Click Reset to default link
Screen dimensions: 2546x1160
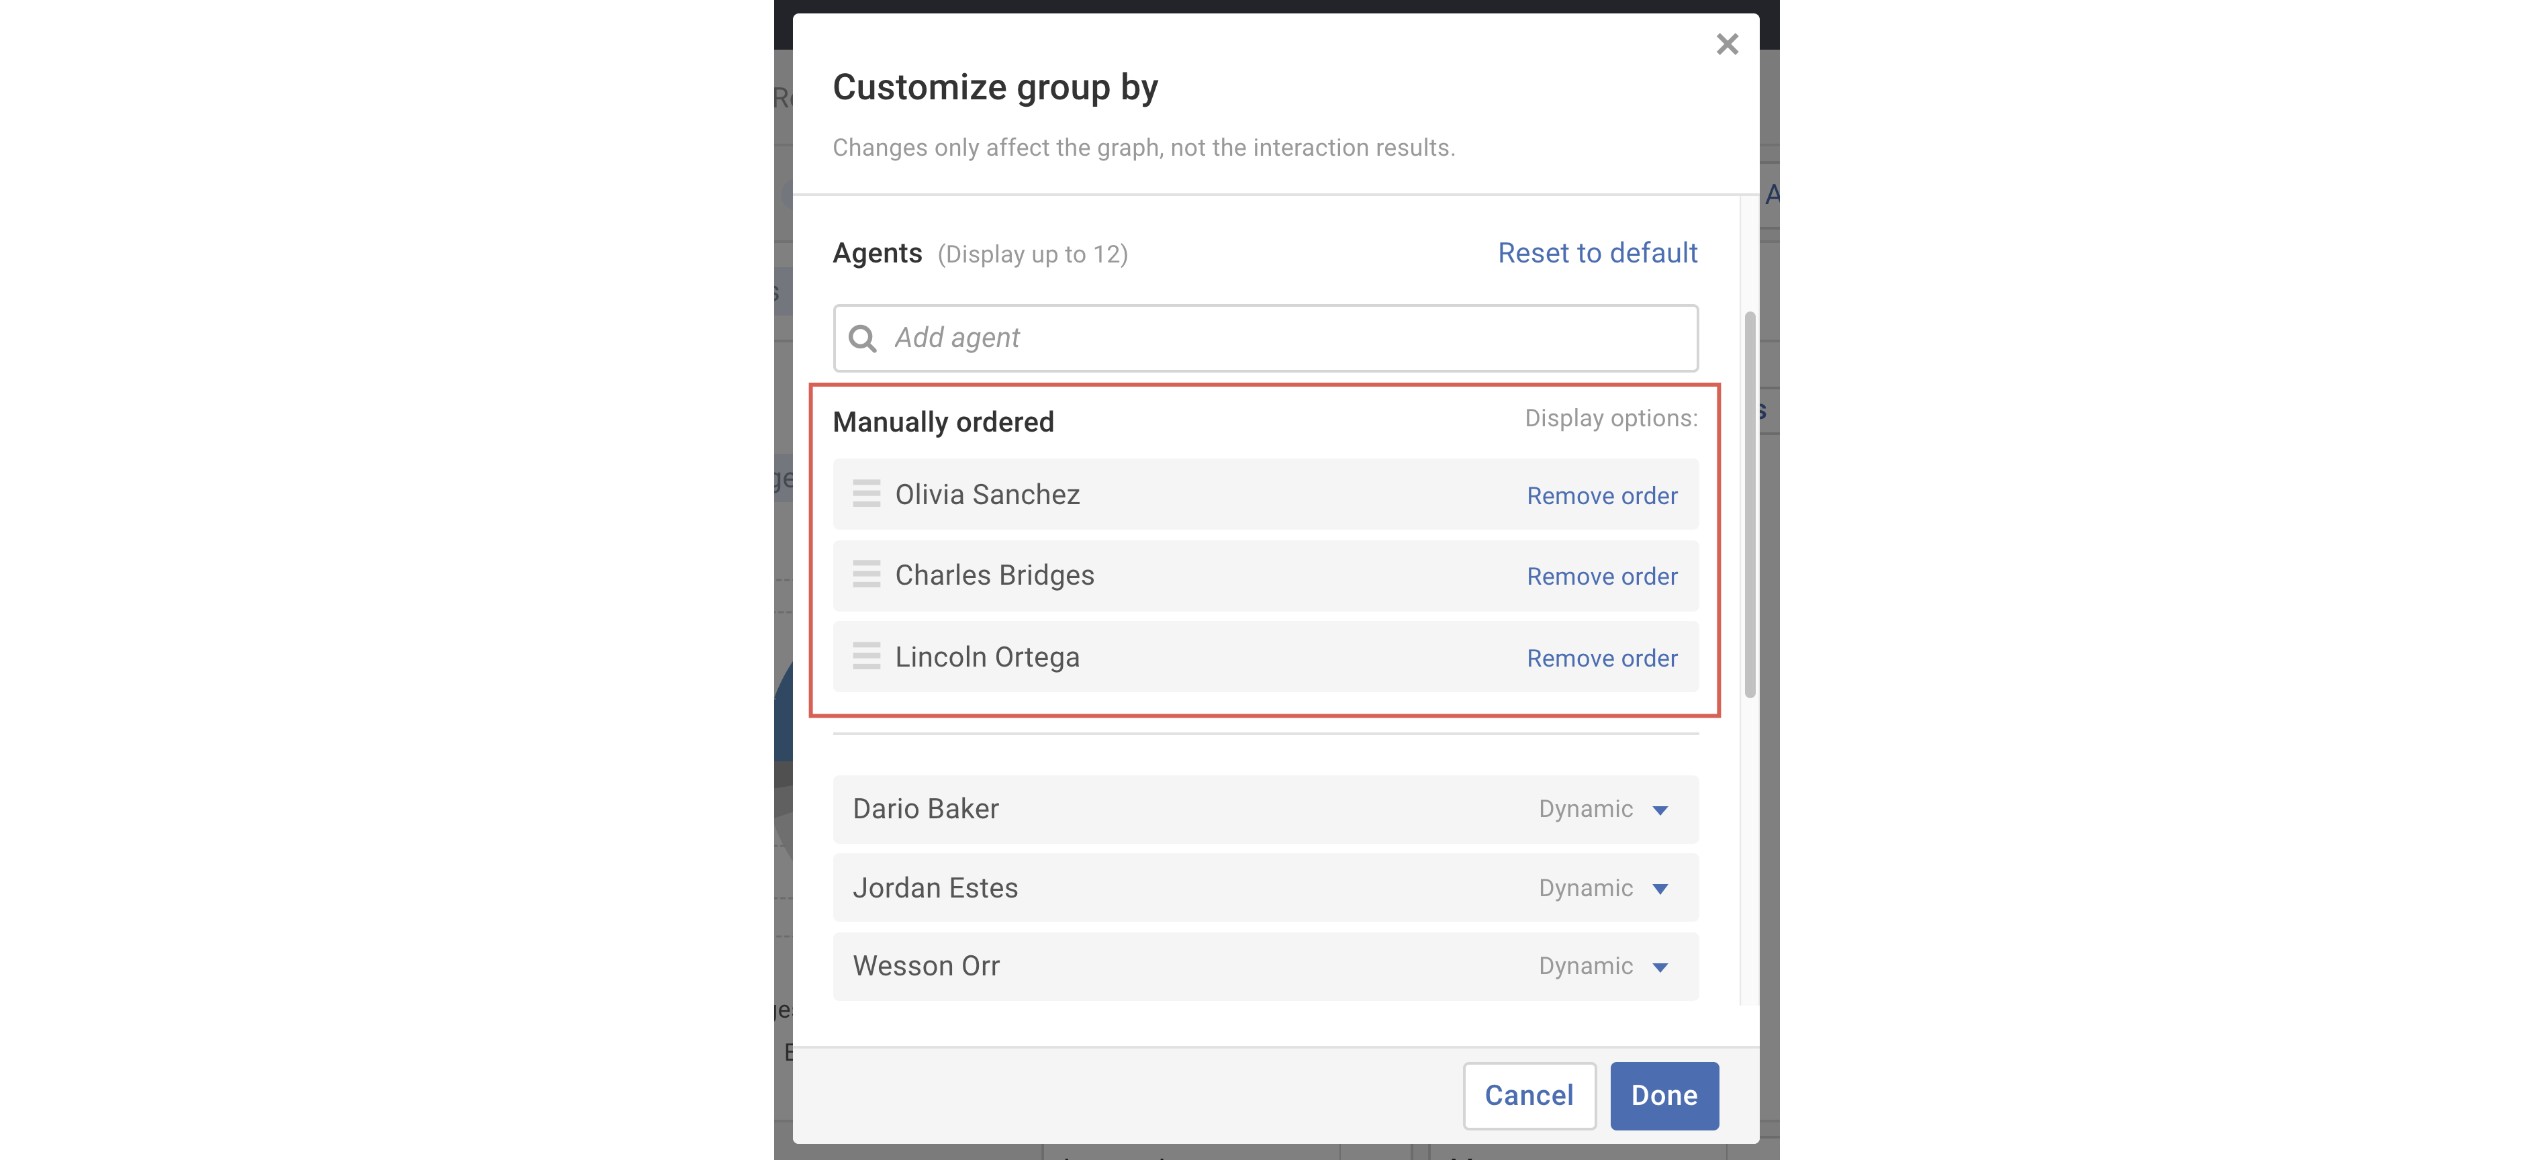coord(1597,253)
